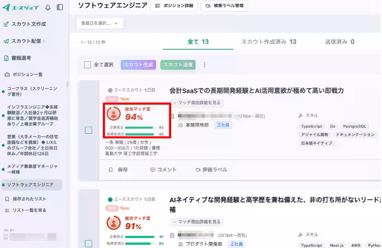The image size is (382, 248).
Task: Switch to the 全て 13 tab
Action: pyautogui.click(x=198, y=42)
